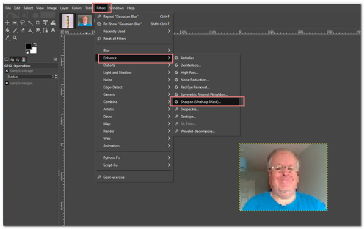Select the Rectangle Select tool
This screenshot has width=364, height=229.
pyautogui.click(x=15, y=22)
